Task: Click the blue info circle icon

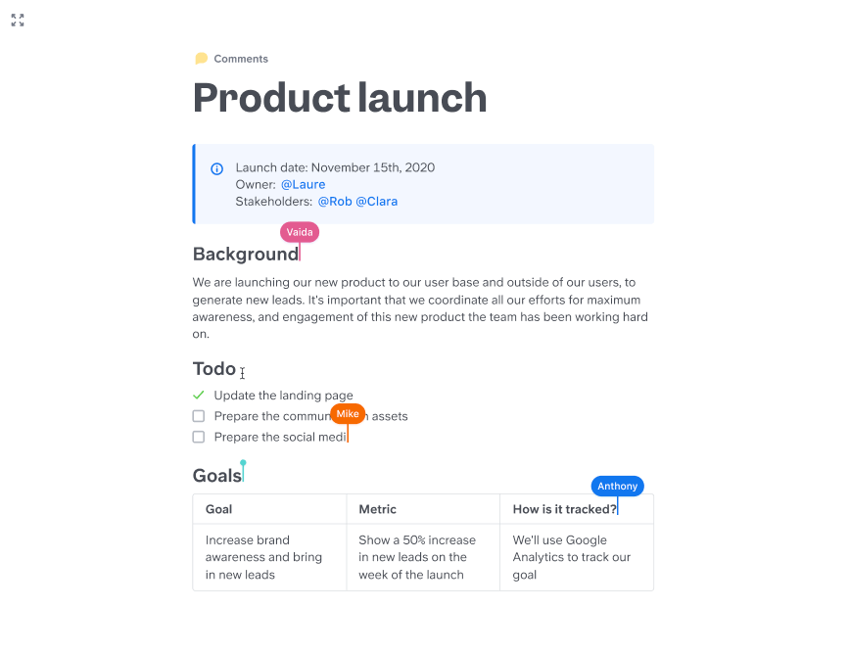Action: pyautogui.click(x=216, y=169)
